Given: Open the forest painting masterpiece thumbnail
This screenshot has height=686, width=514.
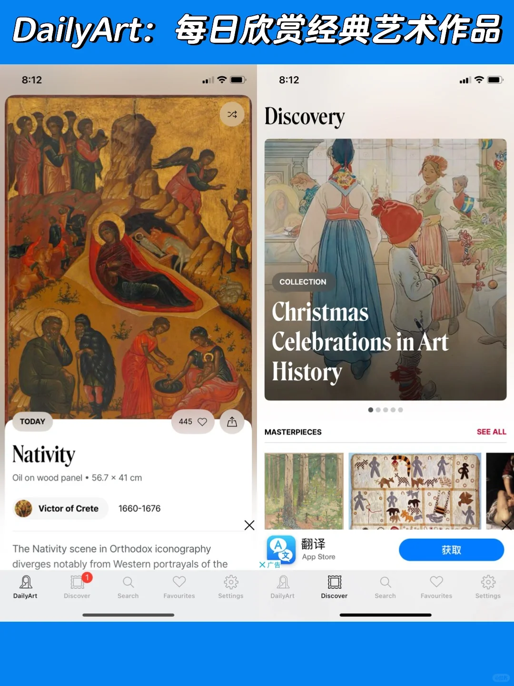Looking at the screenshot, I should pos(304,491).
